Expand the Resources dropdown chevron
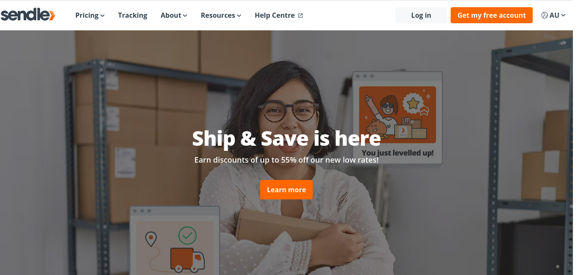 (x=239, y=16)
